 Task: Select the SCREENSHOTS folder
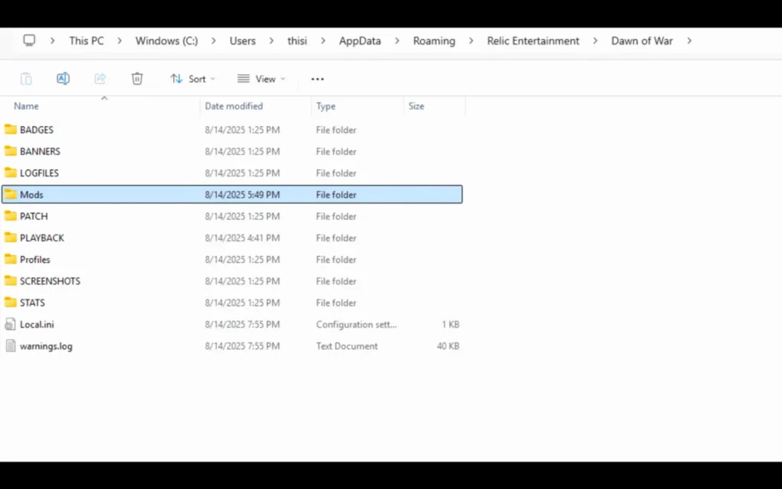(50, 280)
